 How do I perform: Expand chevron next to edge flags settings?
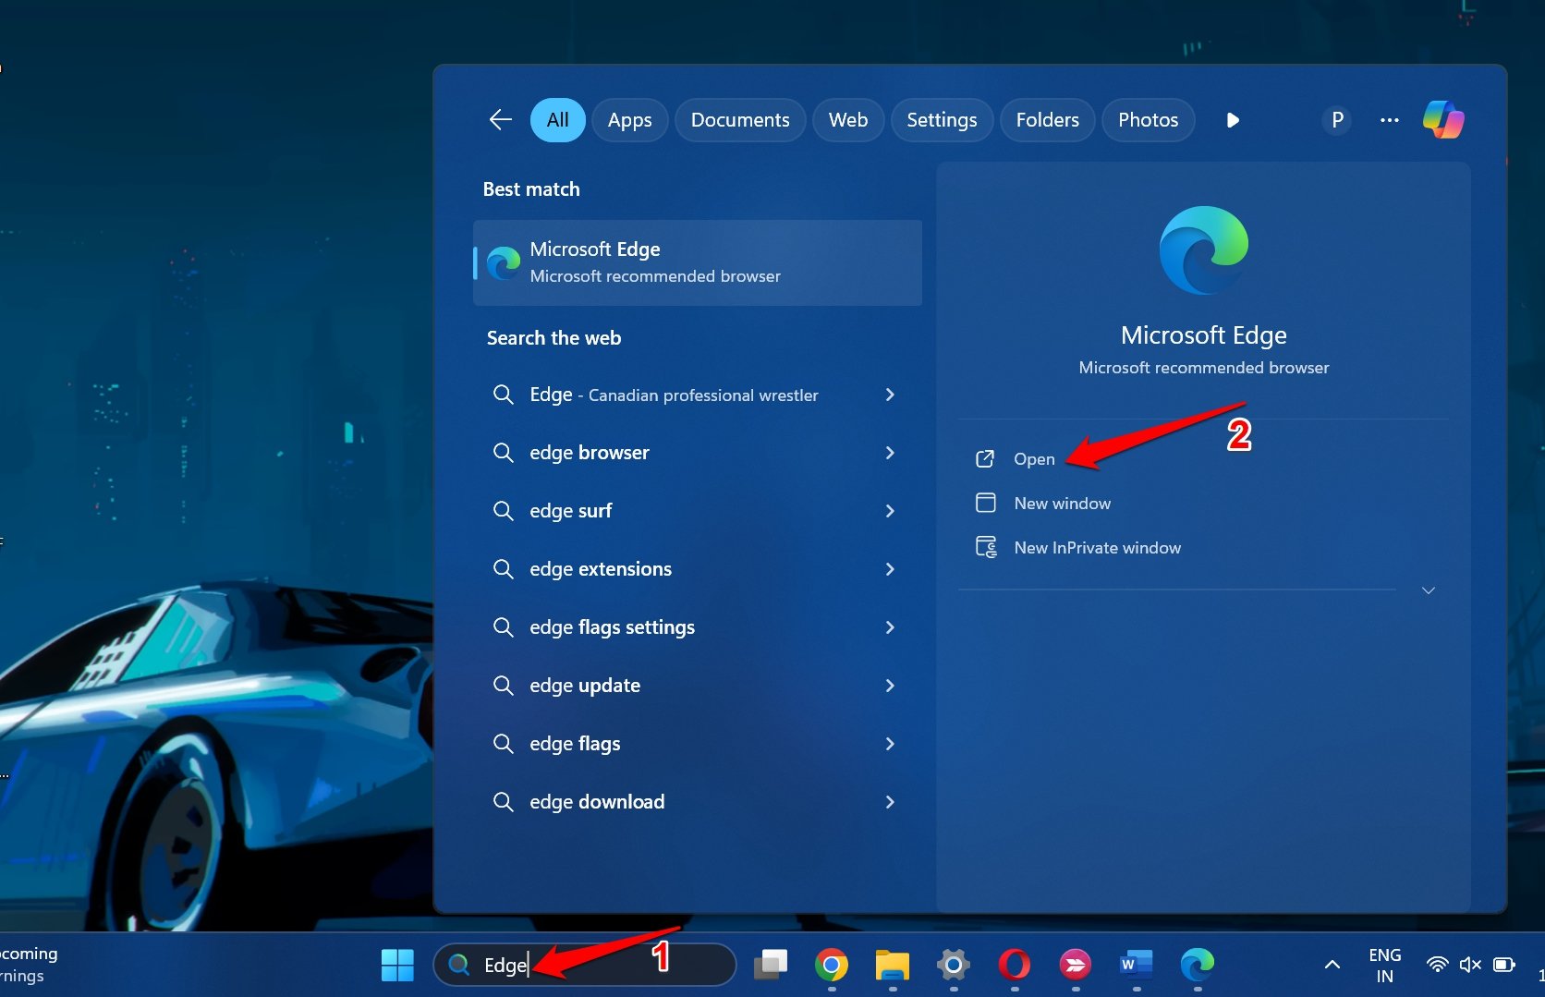point(890,627)
